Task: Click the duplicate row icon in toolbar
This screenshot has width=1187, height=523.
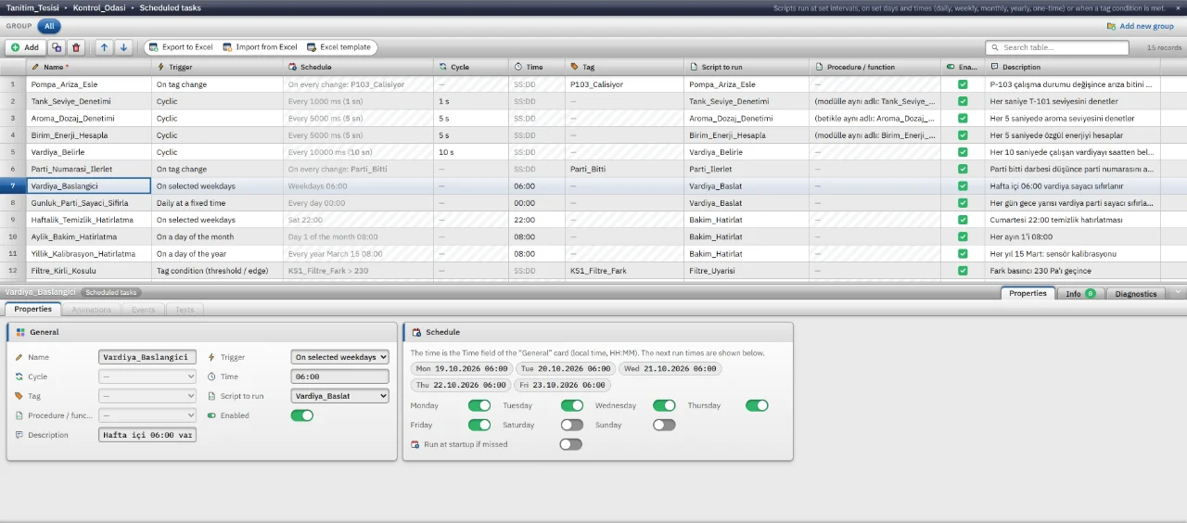Action: point(57,47)
